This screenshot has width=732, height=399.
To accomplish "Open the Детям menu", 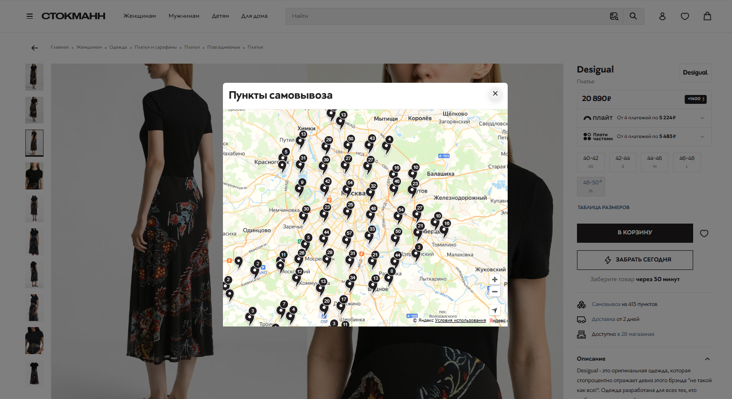I will [x=220, y=16].
